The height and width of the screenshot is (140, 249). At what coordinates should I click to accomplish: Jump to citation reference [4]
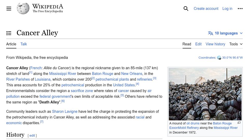(137, 84)
